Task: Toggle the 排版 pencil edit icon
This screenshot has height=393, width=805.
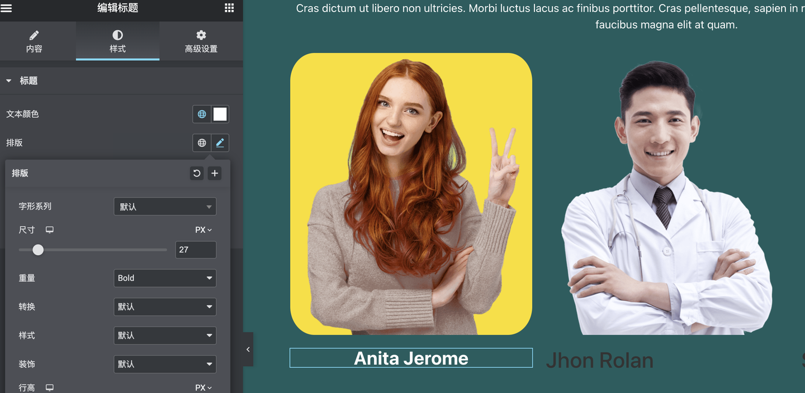Action: tap(220, 143)
